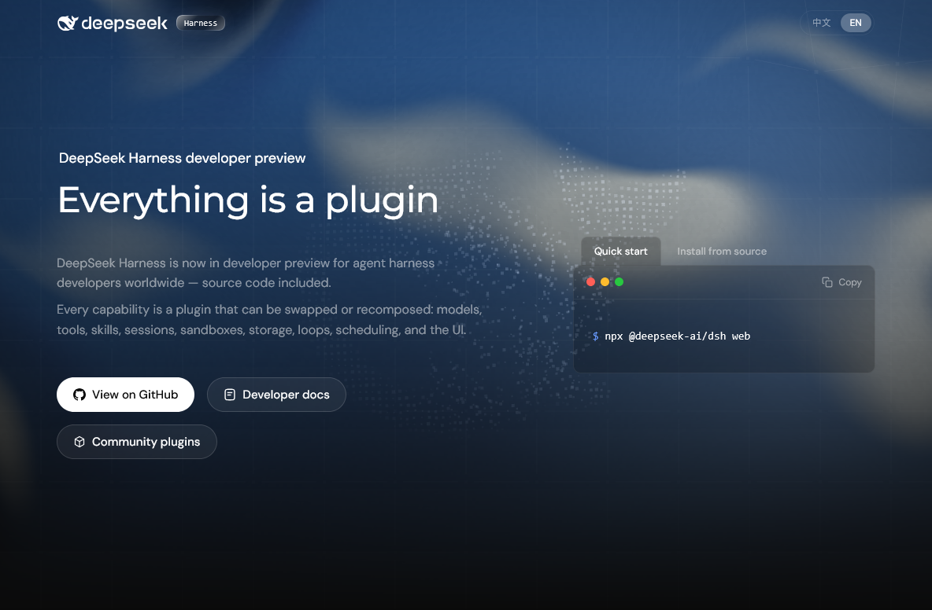Open Community plugins button
This screenshot has height=610, width=932.
[137, 442]
